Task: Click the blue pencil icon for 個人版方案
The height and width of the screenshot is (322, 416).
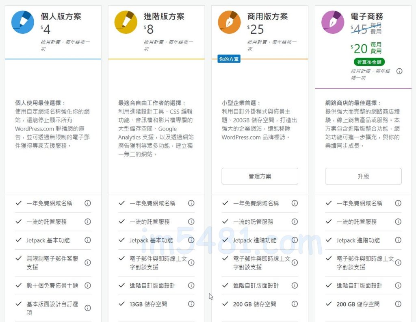Action: (x=22, y=22)
